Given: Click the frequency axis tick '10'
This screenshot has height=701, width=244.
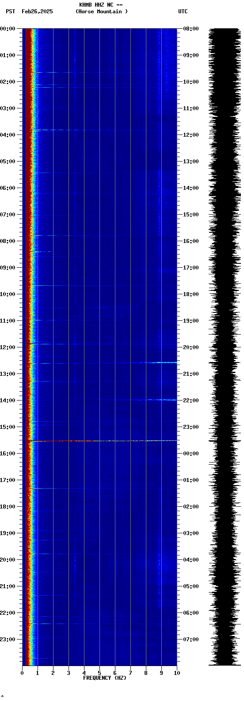Looking at the screenshot, I should tap(177, 673).
